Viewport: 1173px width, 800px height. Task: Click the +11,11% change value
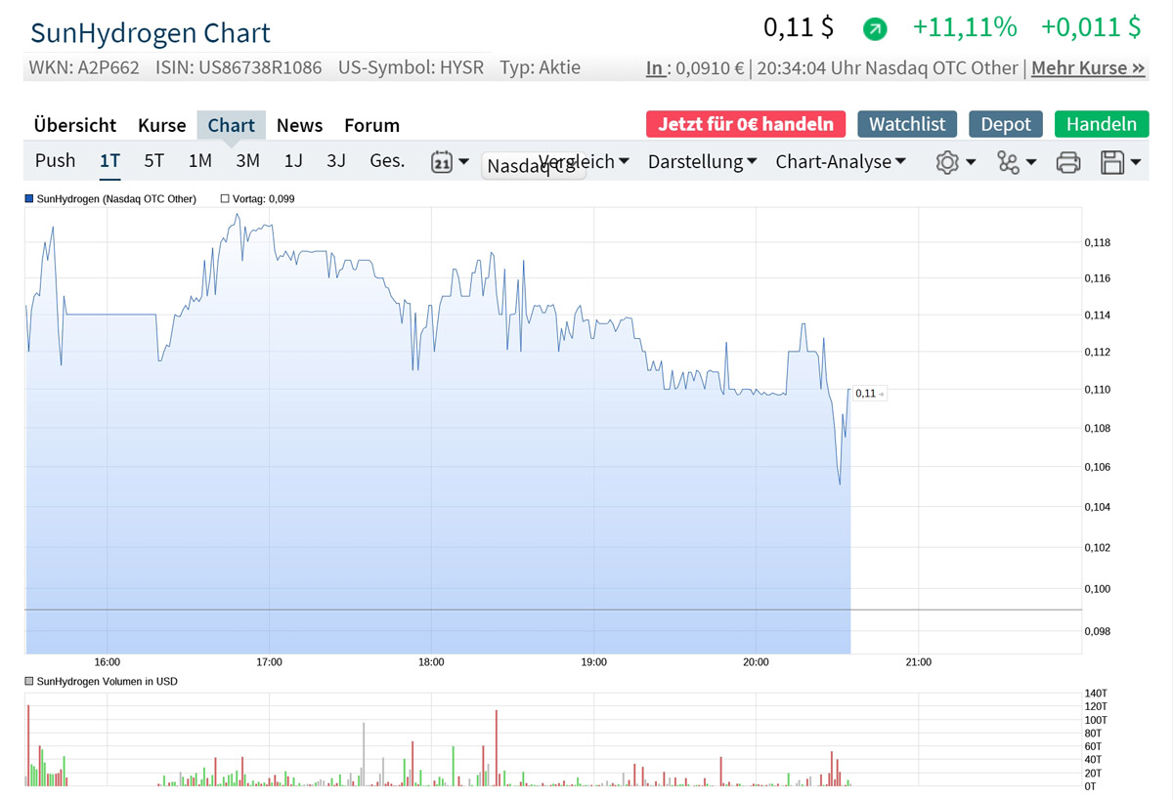[x=964, y=27]
